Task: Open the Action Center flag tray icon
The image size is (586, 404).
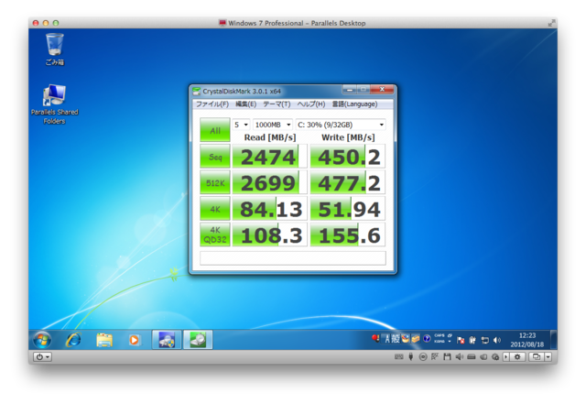Action: (x=461, y=340)
